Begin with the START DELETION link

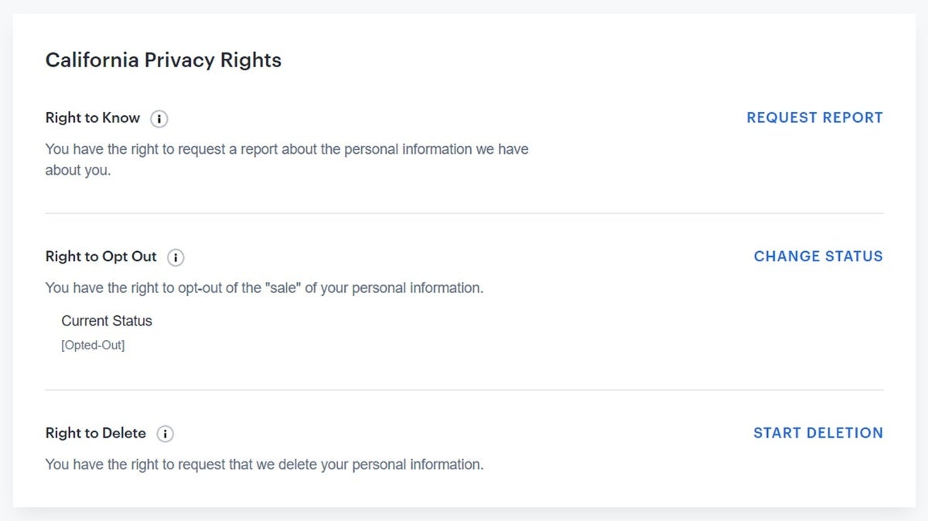(x=818, y=433)
